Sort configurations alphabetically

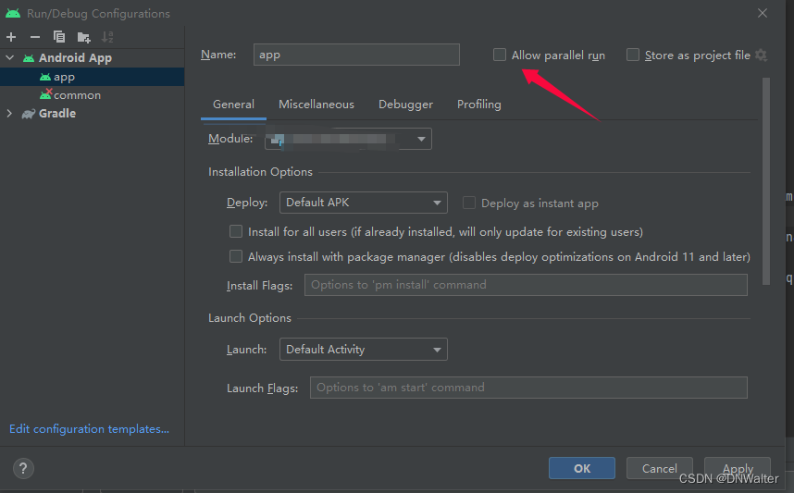tap(107, 37)
